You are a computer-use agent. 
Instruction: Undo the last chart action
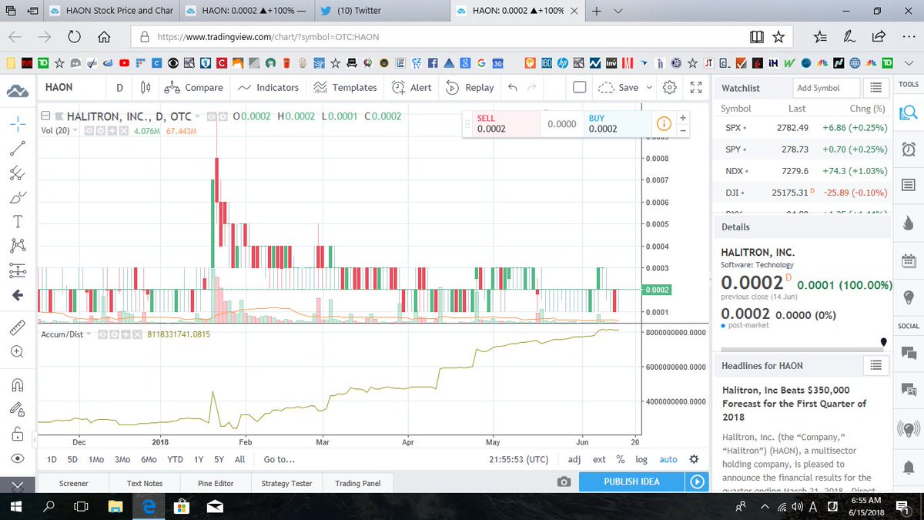click(513, 88)
